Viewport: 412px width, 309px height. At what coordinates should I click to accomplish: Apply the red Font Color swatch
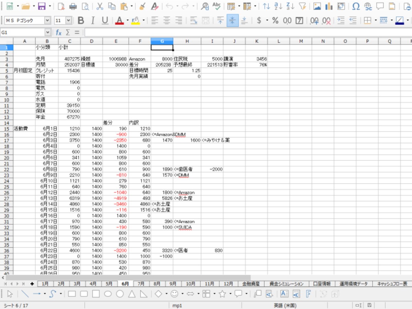[x=119, y=21]
